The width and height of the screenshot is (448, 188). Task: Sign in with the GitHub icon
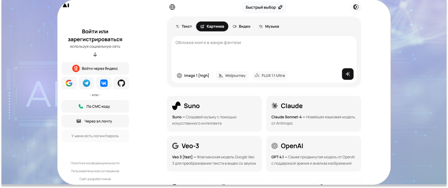pos(121,83)
